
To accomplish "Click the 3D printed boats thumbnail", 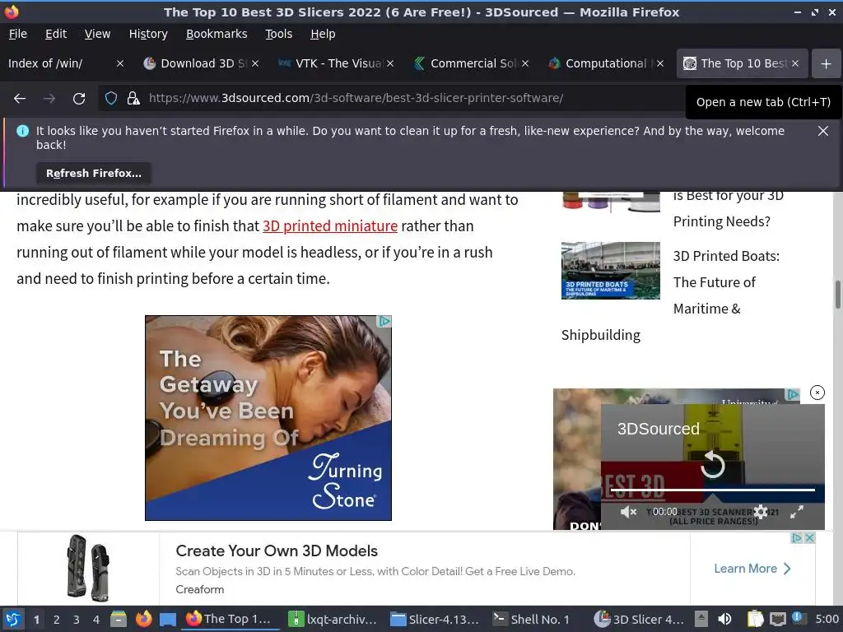I will (611, 270).
